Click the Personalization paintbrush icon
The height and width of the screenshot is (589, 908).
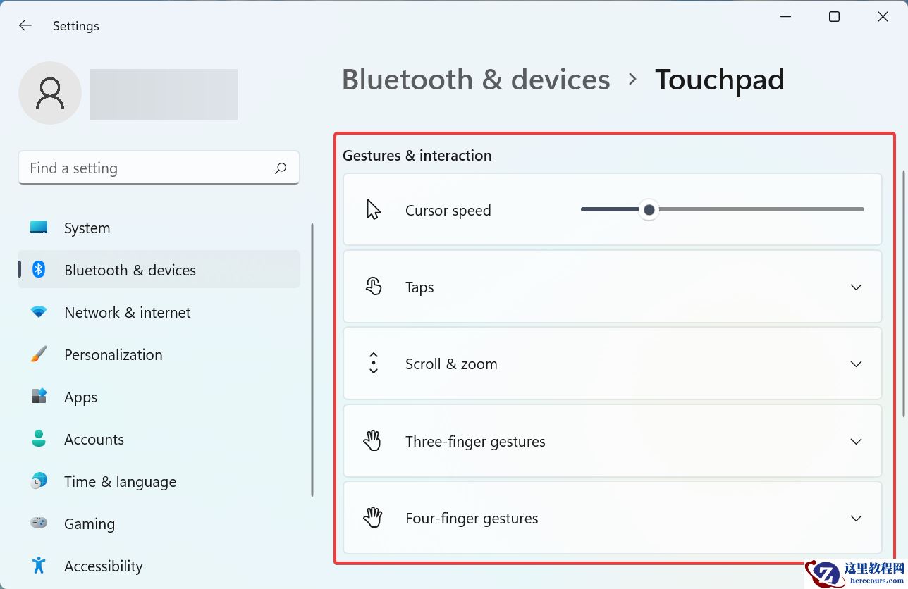(39, 354)
